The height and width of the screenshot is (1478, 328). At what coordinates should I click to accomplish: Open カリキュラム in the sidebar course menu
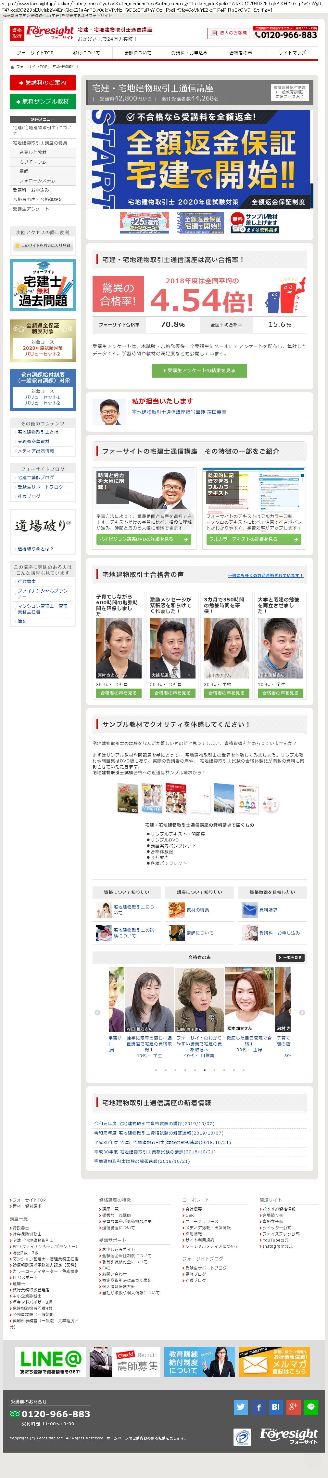(x=33, y=162)
